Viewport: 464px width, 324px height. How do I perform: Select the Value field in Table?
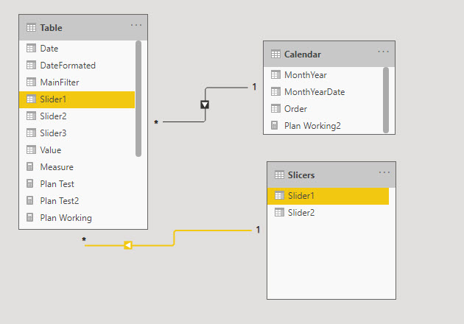tap(77, 149)
